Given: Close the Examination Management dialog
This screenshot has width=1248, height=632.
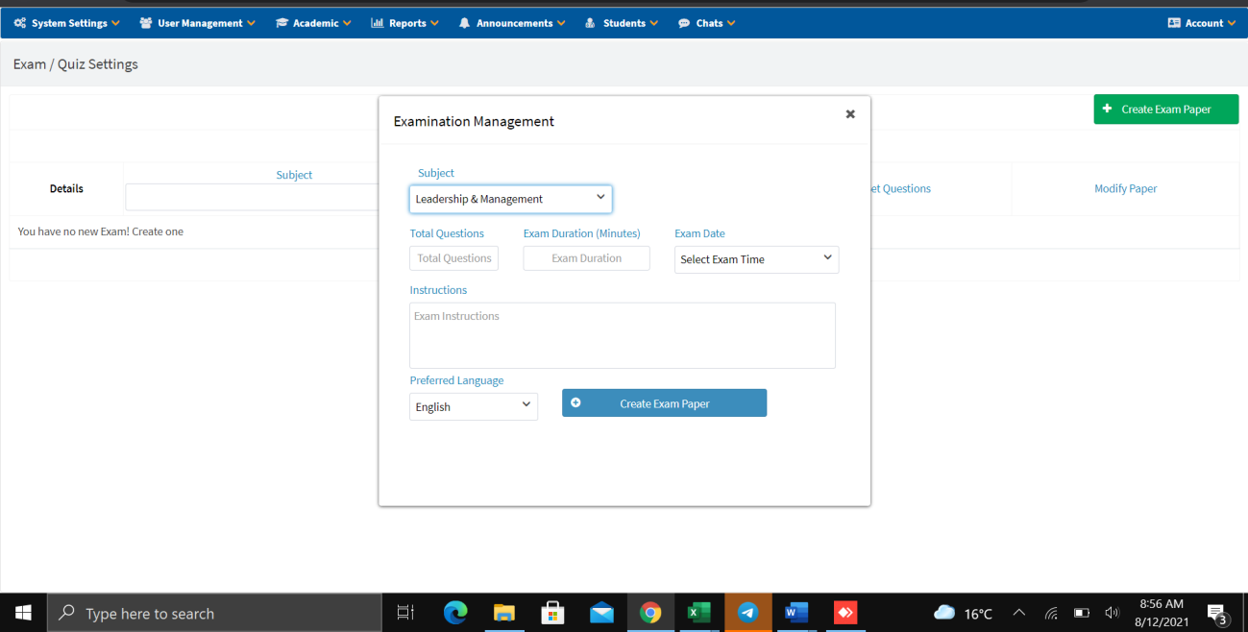Looking at the screenshot, I should [x=849, y=114].
